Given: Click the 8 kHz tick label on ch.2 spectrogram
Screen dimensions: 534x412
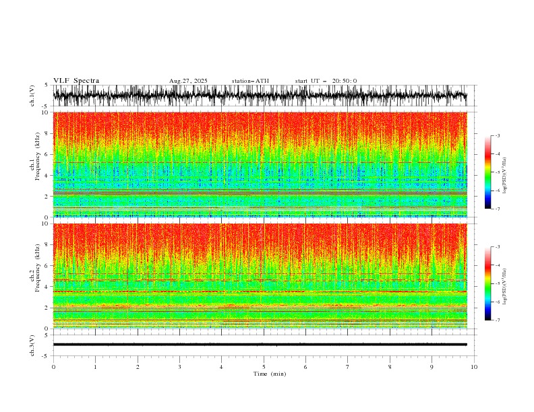Looking at the screenshot, I should pyautogui.click(x=47, y=245).
